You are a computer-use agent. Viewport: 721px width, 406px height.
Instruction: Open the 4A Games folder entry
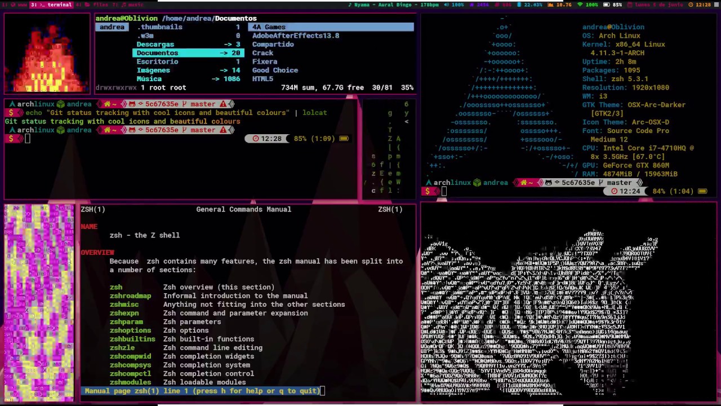click(331, 27)
